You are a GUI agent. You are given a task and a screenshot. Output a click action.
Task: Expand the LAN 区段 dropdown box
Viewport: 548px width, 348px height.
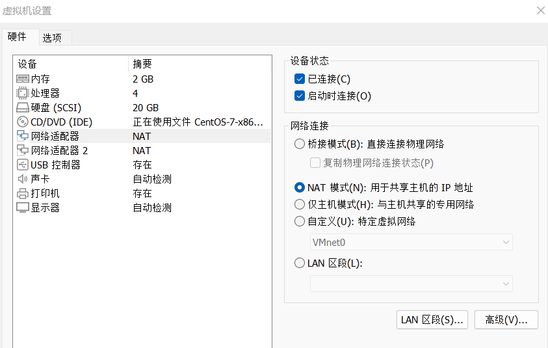tap(411, 284)
